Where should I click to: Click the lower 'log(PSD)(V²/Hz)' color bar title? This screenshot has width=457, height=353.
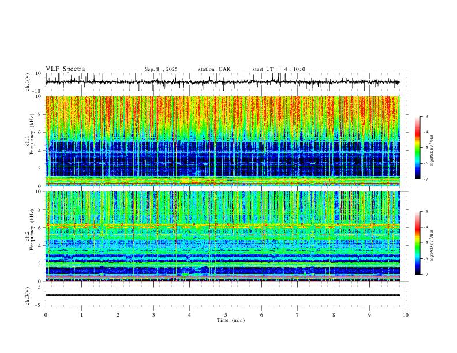point(432,245)
